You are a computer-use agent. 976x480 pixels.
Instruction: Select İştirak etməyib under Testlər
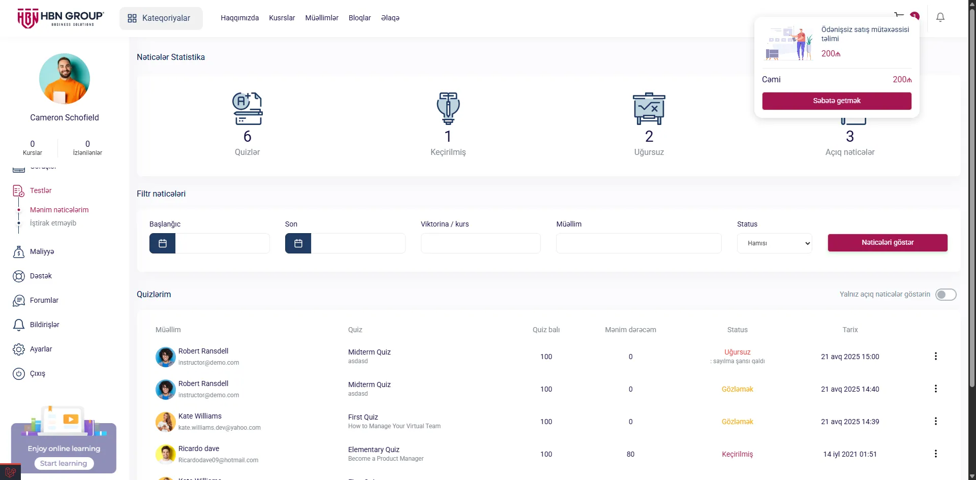53,223
